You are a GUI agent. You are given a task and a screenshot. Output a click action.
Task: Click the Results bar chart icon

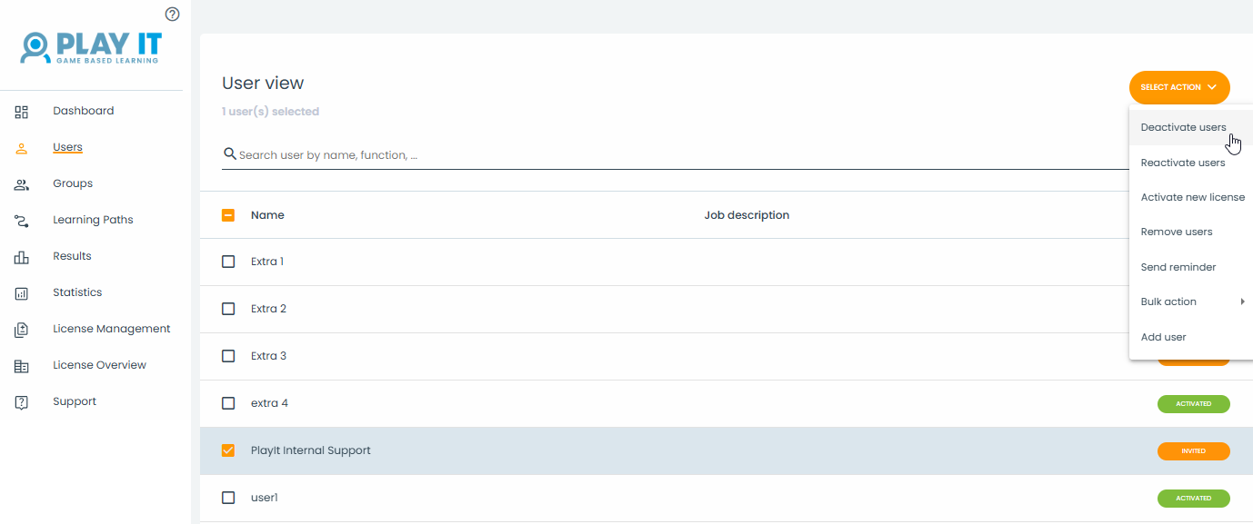22,257
